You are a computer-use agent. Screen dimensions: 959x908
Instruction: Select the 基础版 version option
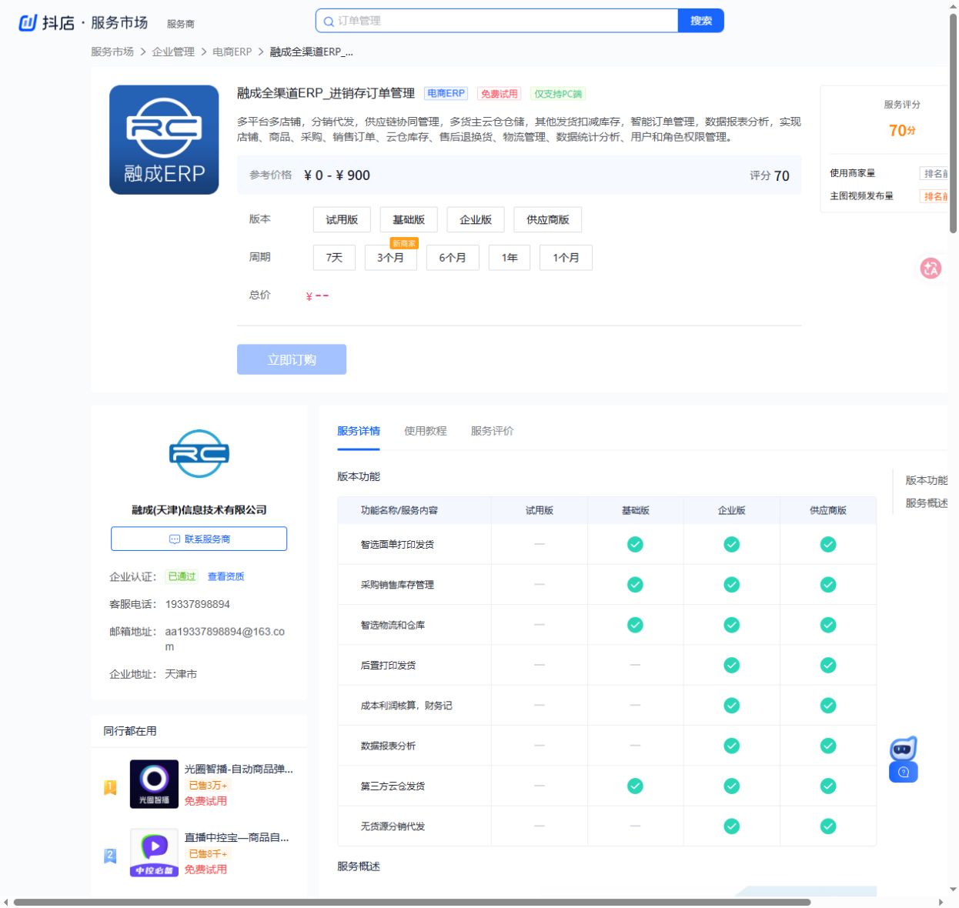tap(409, 219)
